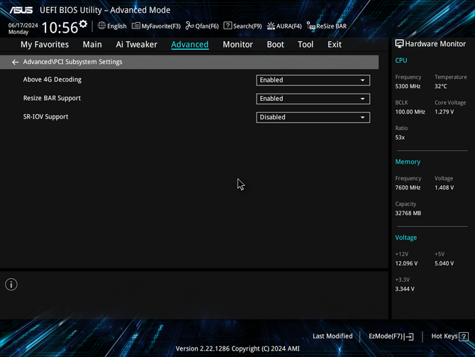Click the 5300 MHz CPU frequency value
Viewport: 475px width, 357px height.
tap(408, 86)
